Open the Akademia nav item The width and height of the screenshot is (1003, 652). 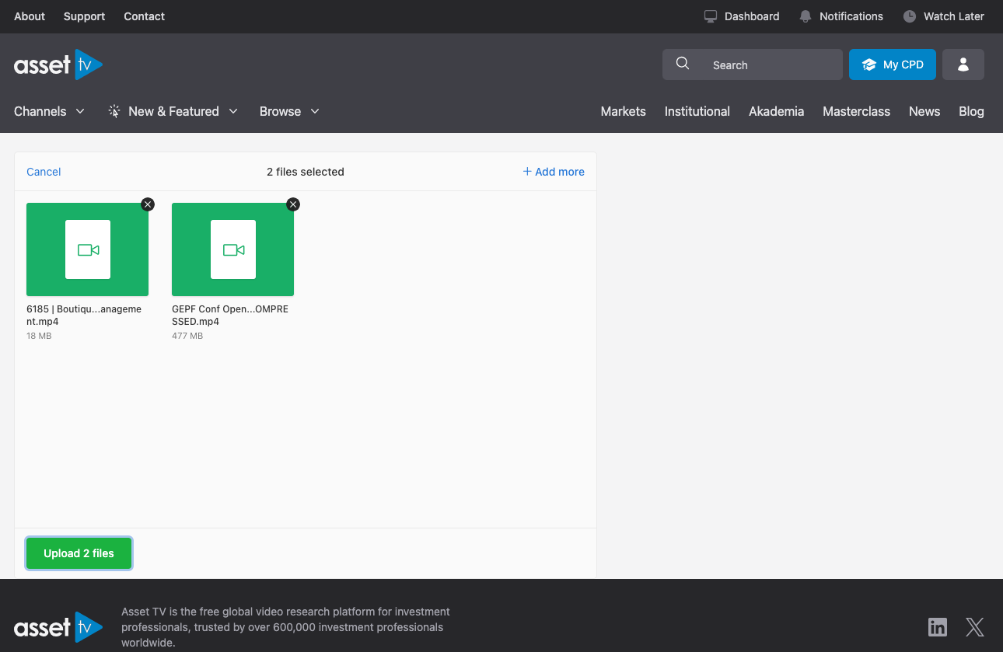[776, 111]
